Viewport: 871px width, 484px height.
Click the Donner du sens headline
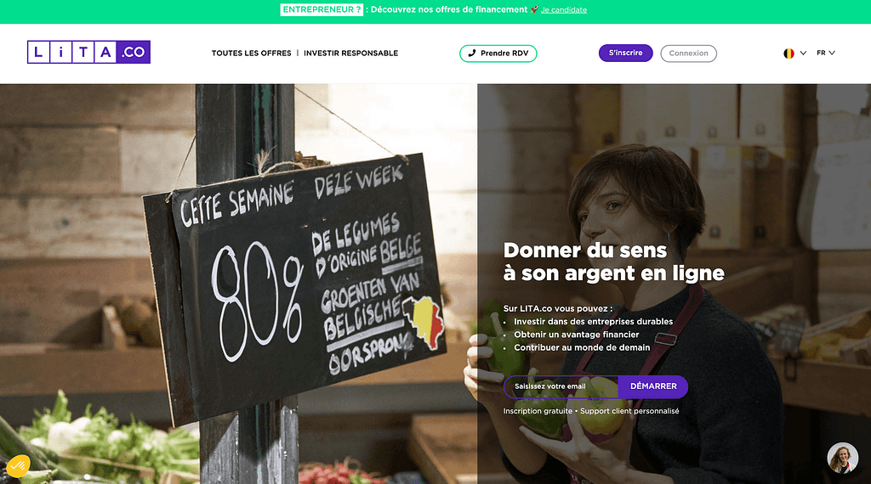(x=614, y=262)
